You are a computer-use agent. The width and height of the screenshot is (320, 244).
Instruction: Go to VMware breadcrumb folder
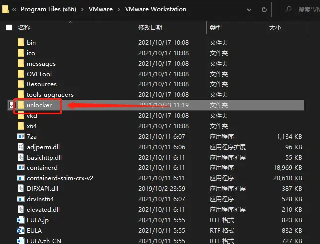point(101,9)
